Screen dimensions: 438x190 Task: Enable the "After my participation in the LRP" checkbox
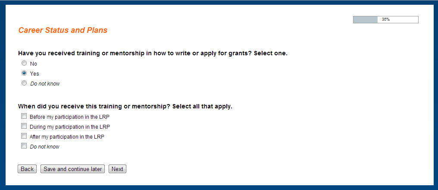tap(24, 136)
